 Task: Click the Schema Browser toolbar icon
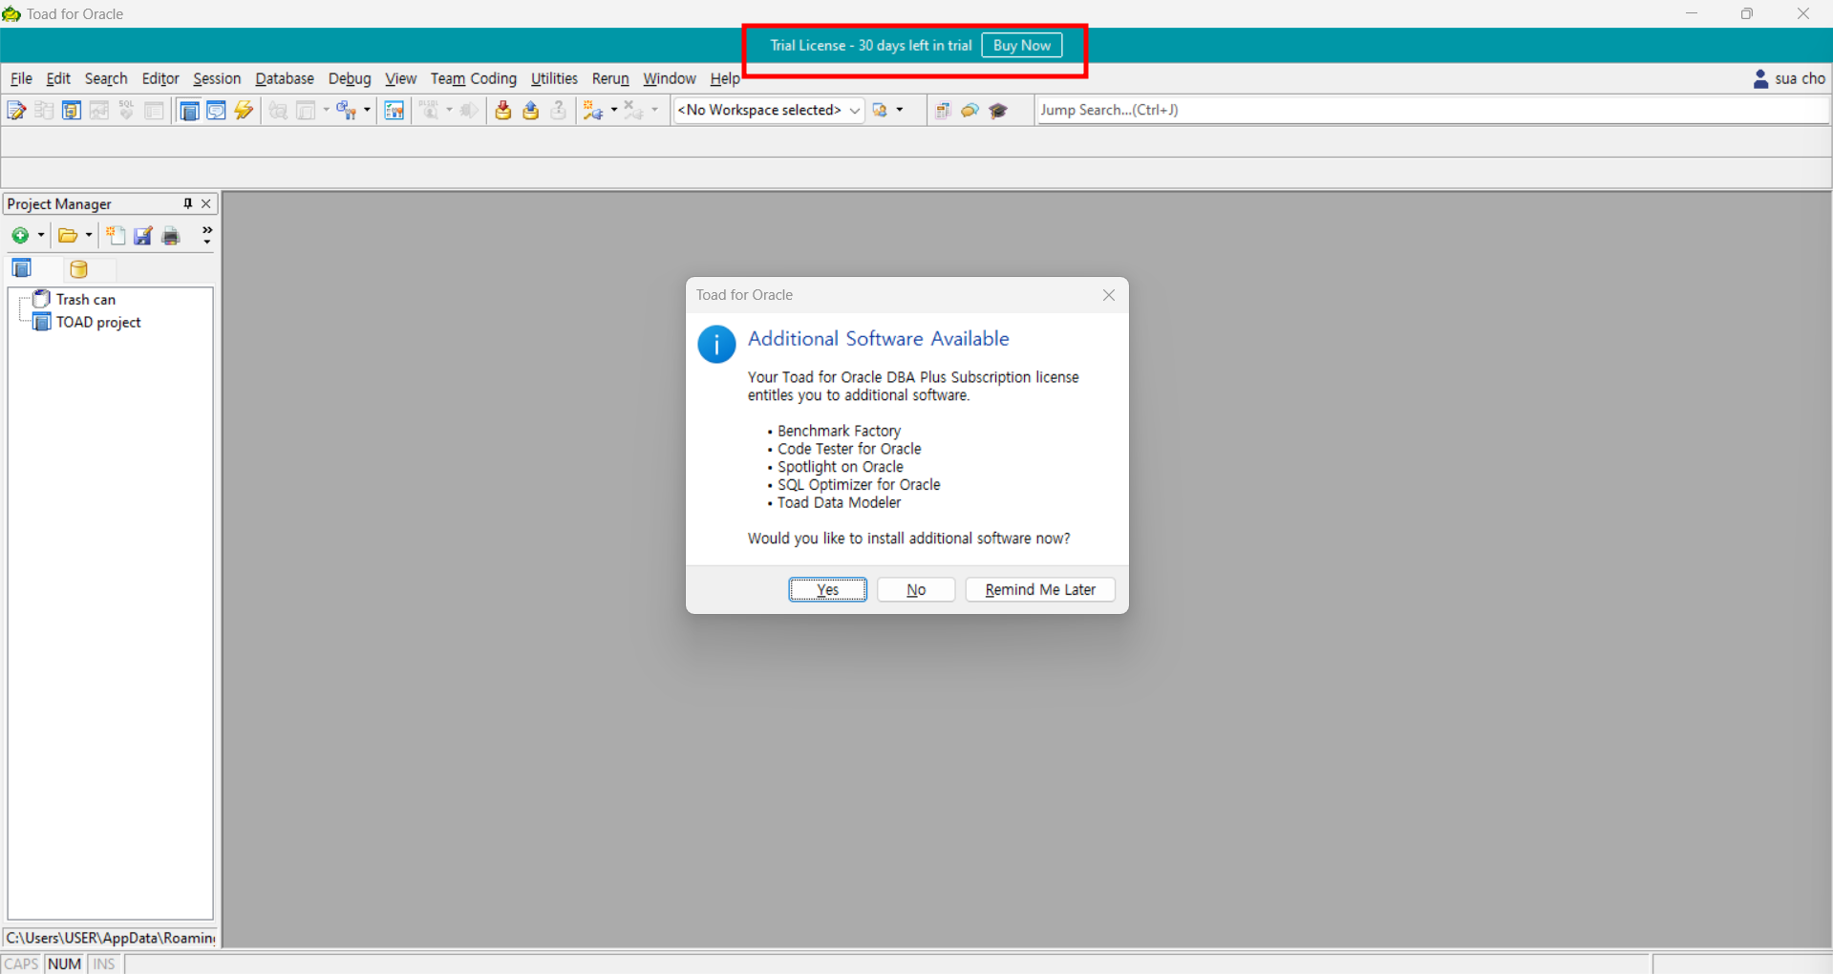pos(72,111)
